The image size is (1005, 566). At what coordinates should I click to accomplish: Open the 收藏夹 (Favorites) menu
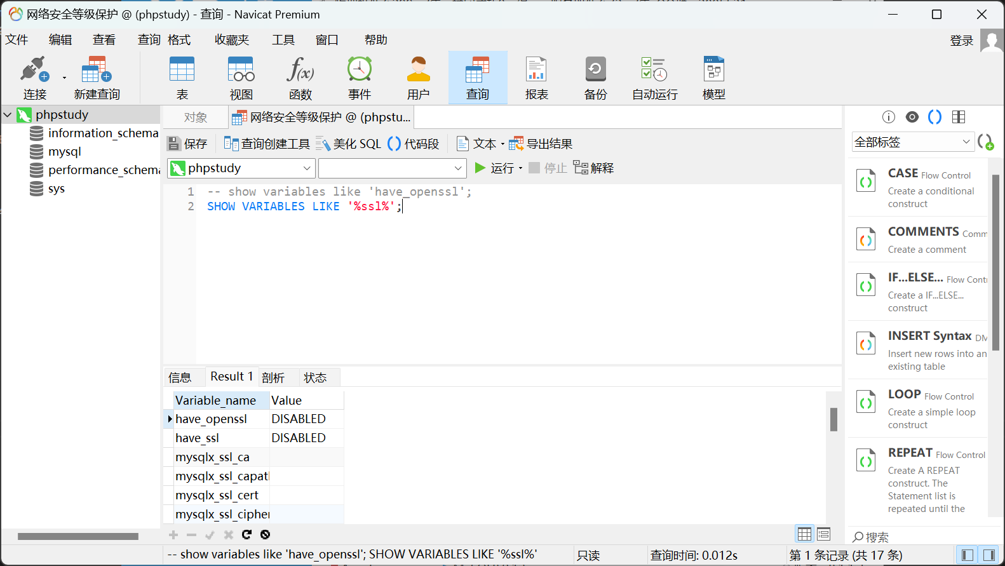click(232, 40)
